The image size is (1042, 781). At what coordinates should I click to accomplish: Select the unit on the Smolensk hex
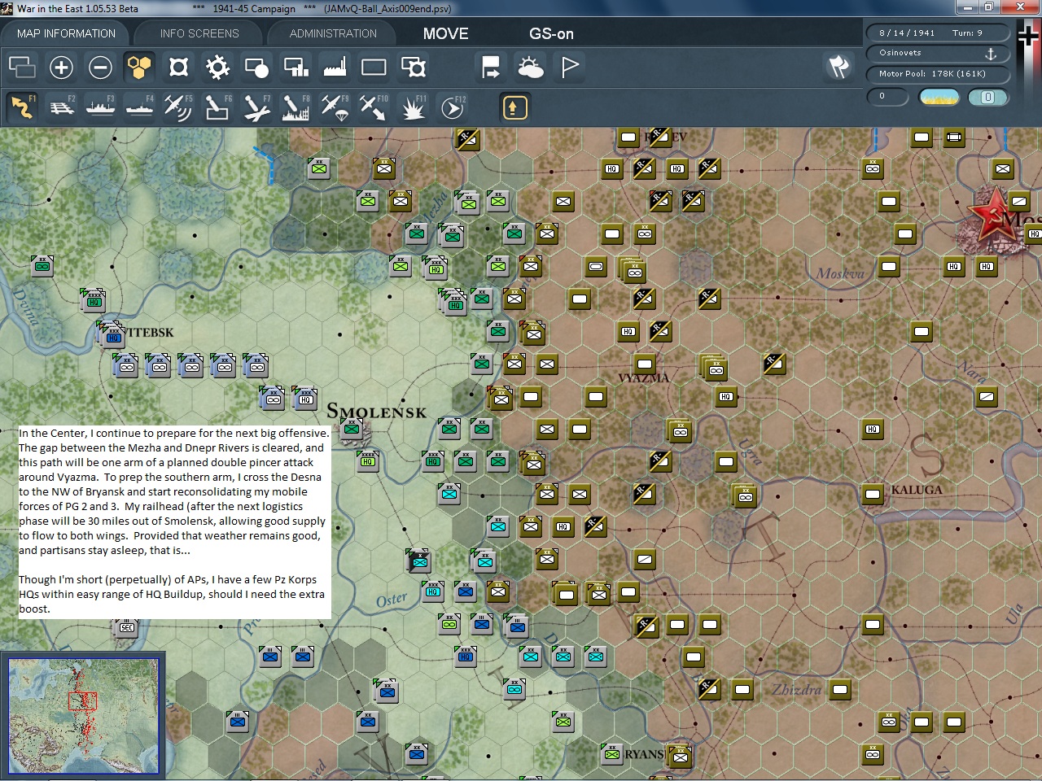coord(351,428)
